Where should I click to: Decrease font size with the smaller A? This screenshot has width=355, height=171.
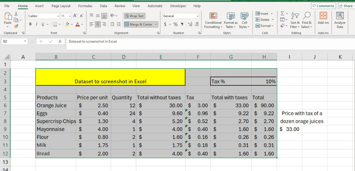(82, 16)
